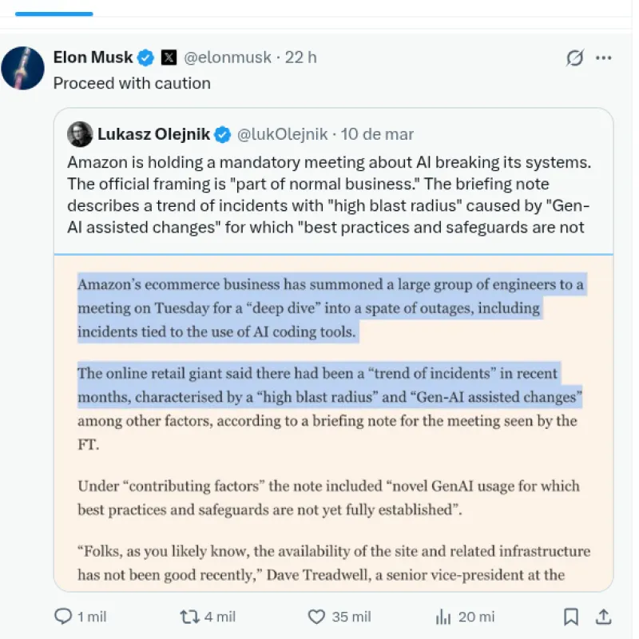Open the FT article screenshot image

(333, 423)
